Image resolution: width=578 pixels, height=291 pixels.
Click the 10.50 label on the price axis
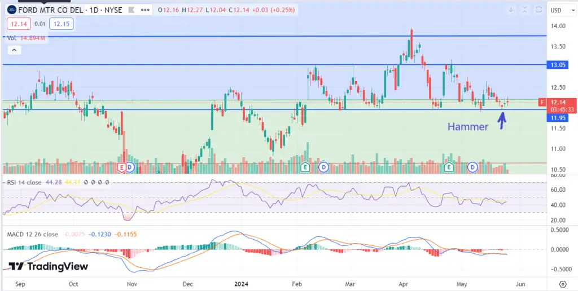coord(557,169)
